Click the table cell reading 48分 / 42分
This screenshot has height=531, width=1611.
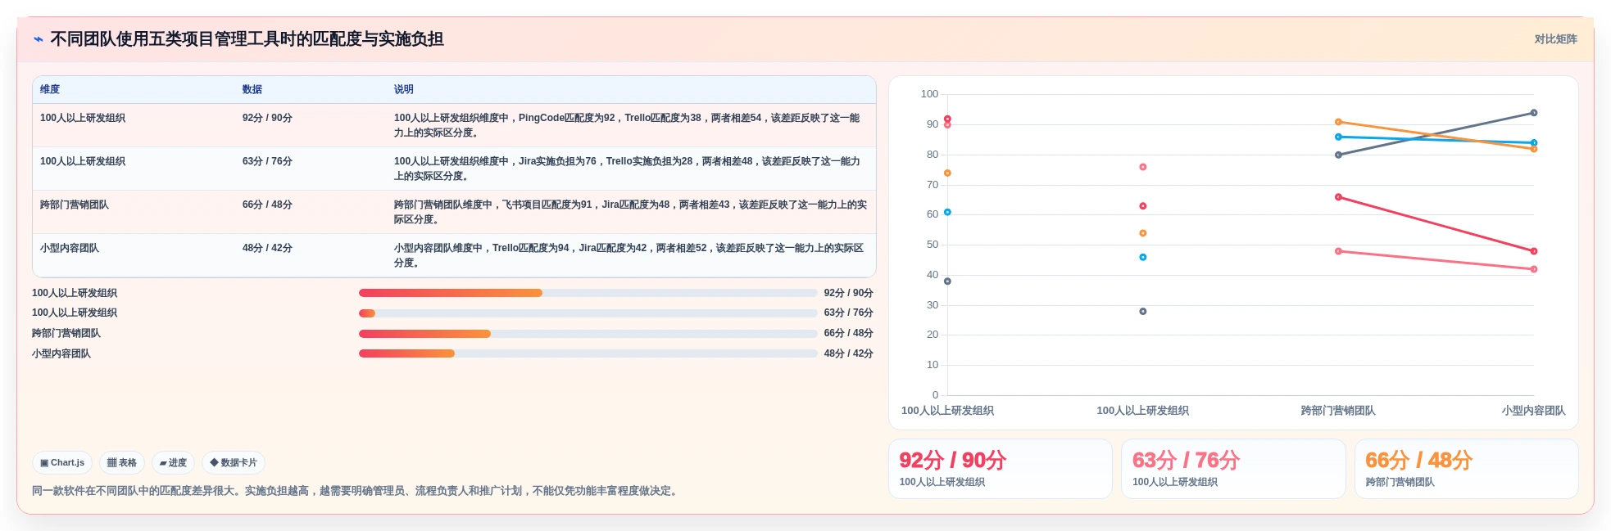267,248
